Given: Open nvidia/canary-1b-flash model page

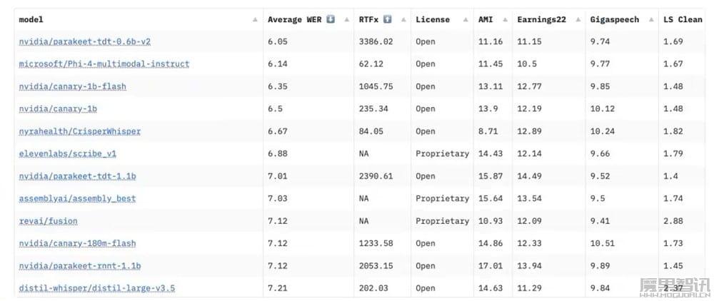Looking at the screenshot, I should [x=72, y=86].
